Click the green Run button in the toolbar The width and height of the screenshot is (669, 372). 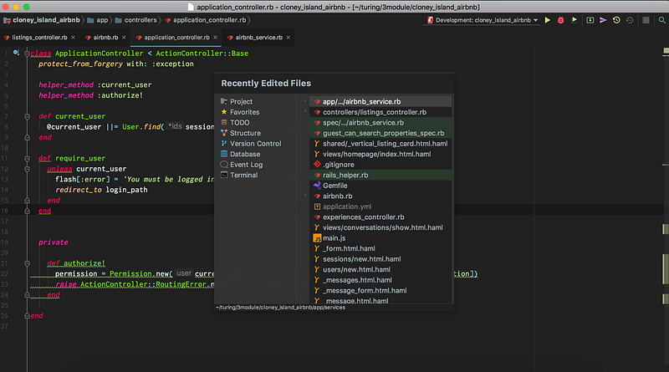point(547,19)
